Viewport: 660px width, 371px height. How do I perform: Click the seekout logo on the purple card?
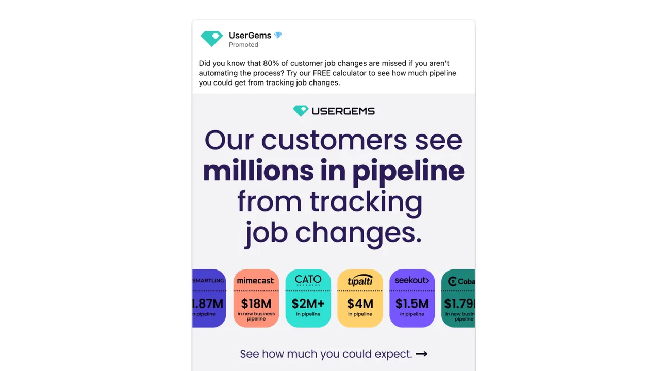[x=412, y=280]
